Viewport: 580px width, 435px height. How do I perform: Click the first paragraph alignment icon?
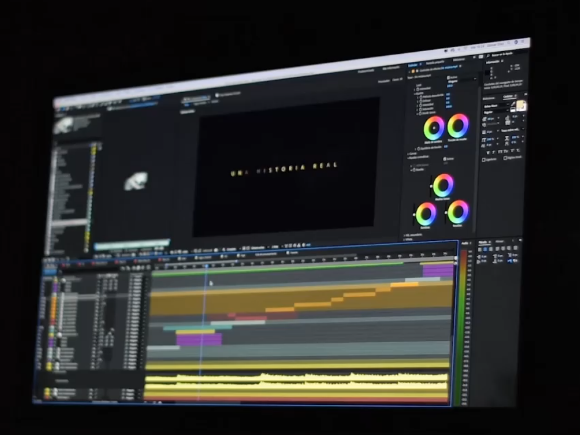point(480,249)
